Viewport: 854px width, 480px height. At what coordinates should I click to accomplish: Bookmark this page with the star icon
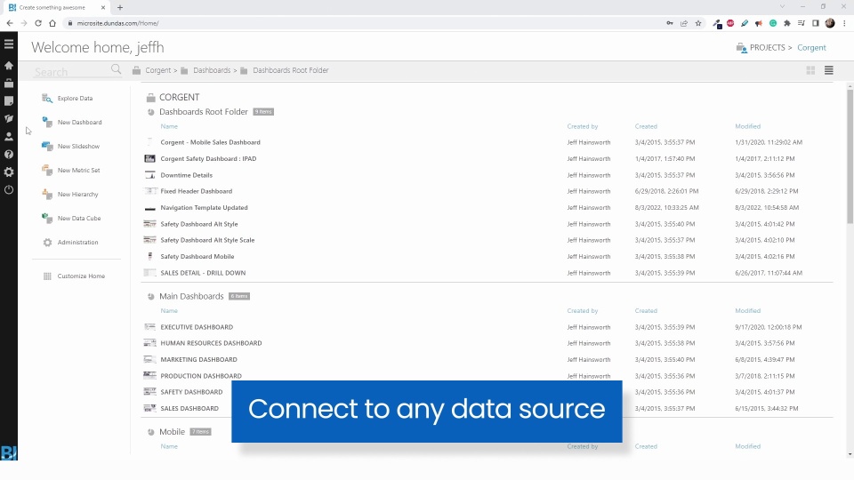(698, 23)
